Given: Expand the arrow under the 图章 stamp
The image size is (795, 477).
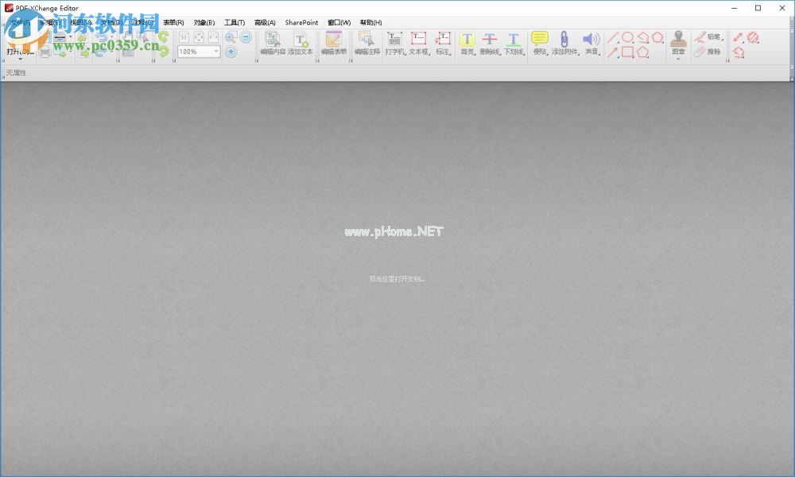Looking at the screenshot, I should click(678, 59).
